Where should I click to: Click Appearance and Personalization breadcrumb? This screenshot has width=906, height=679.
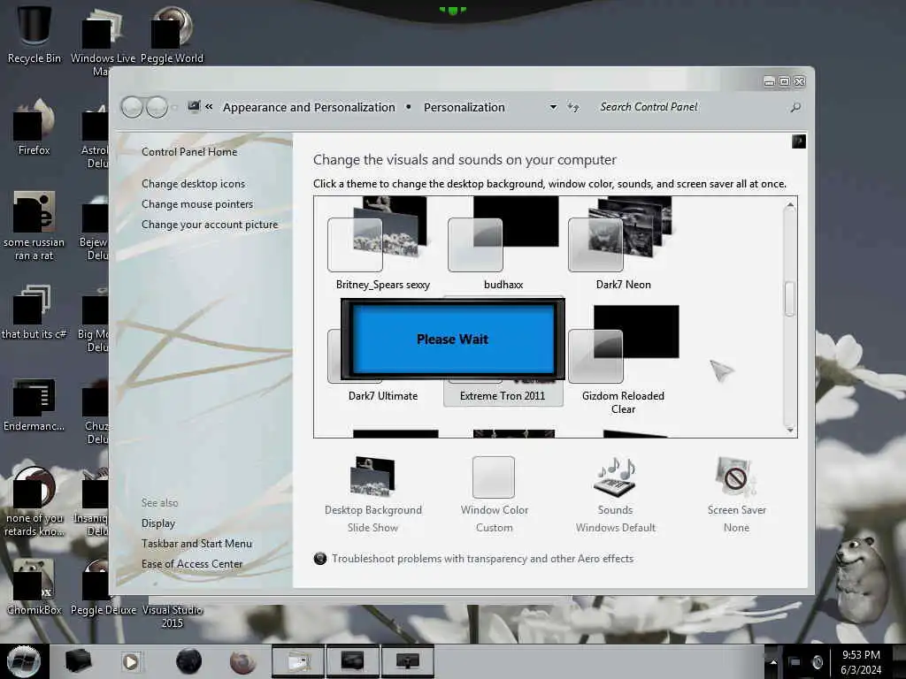[x=309, y=107]
